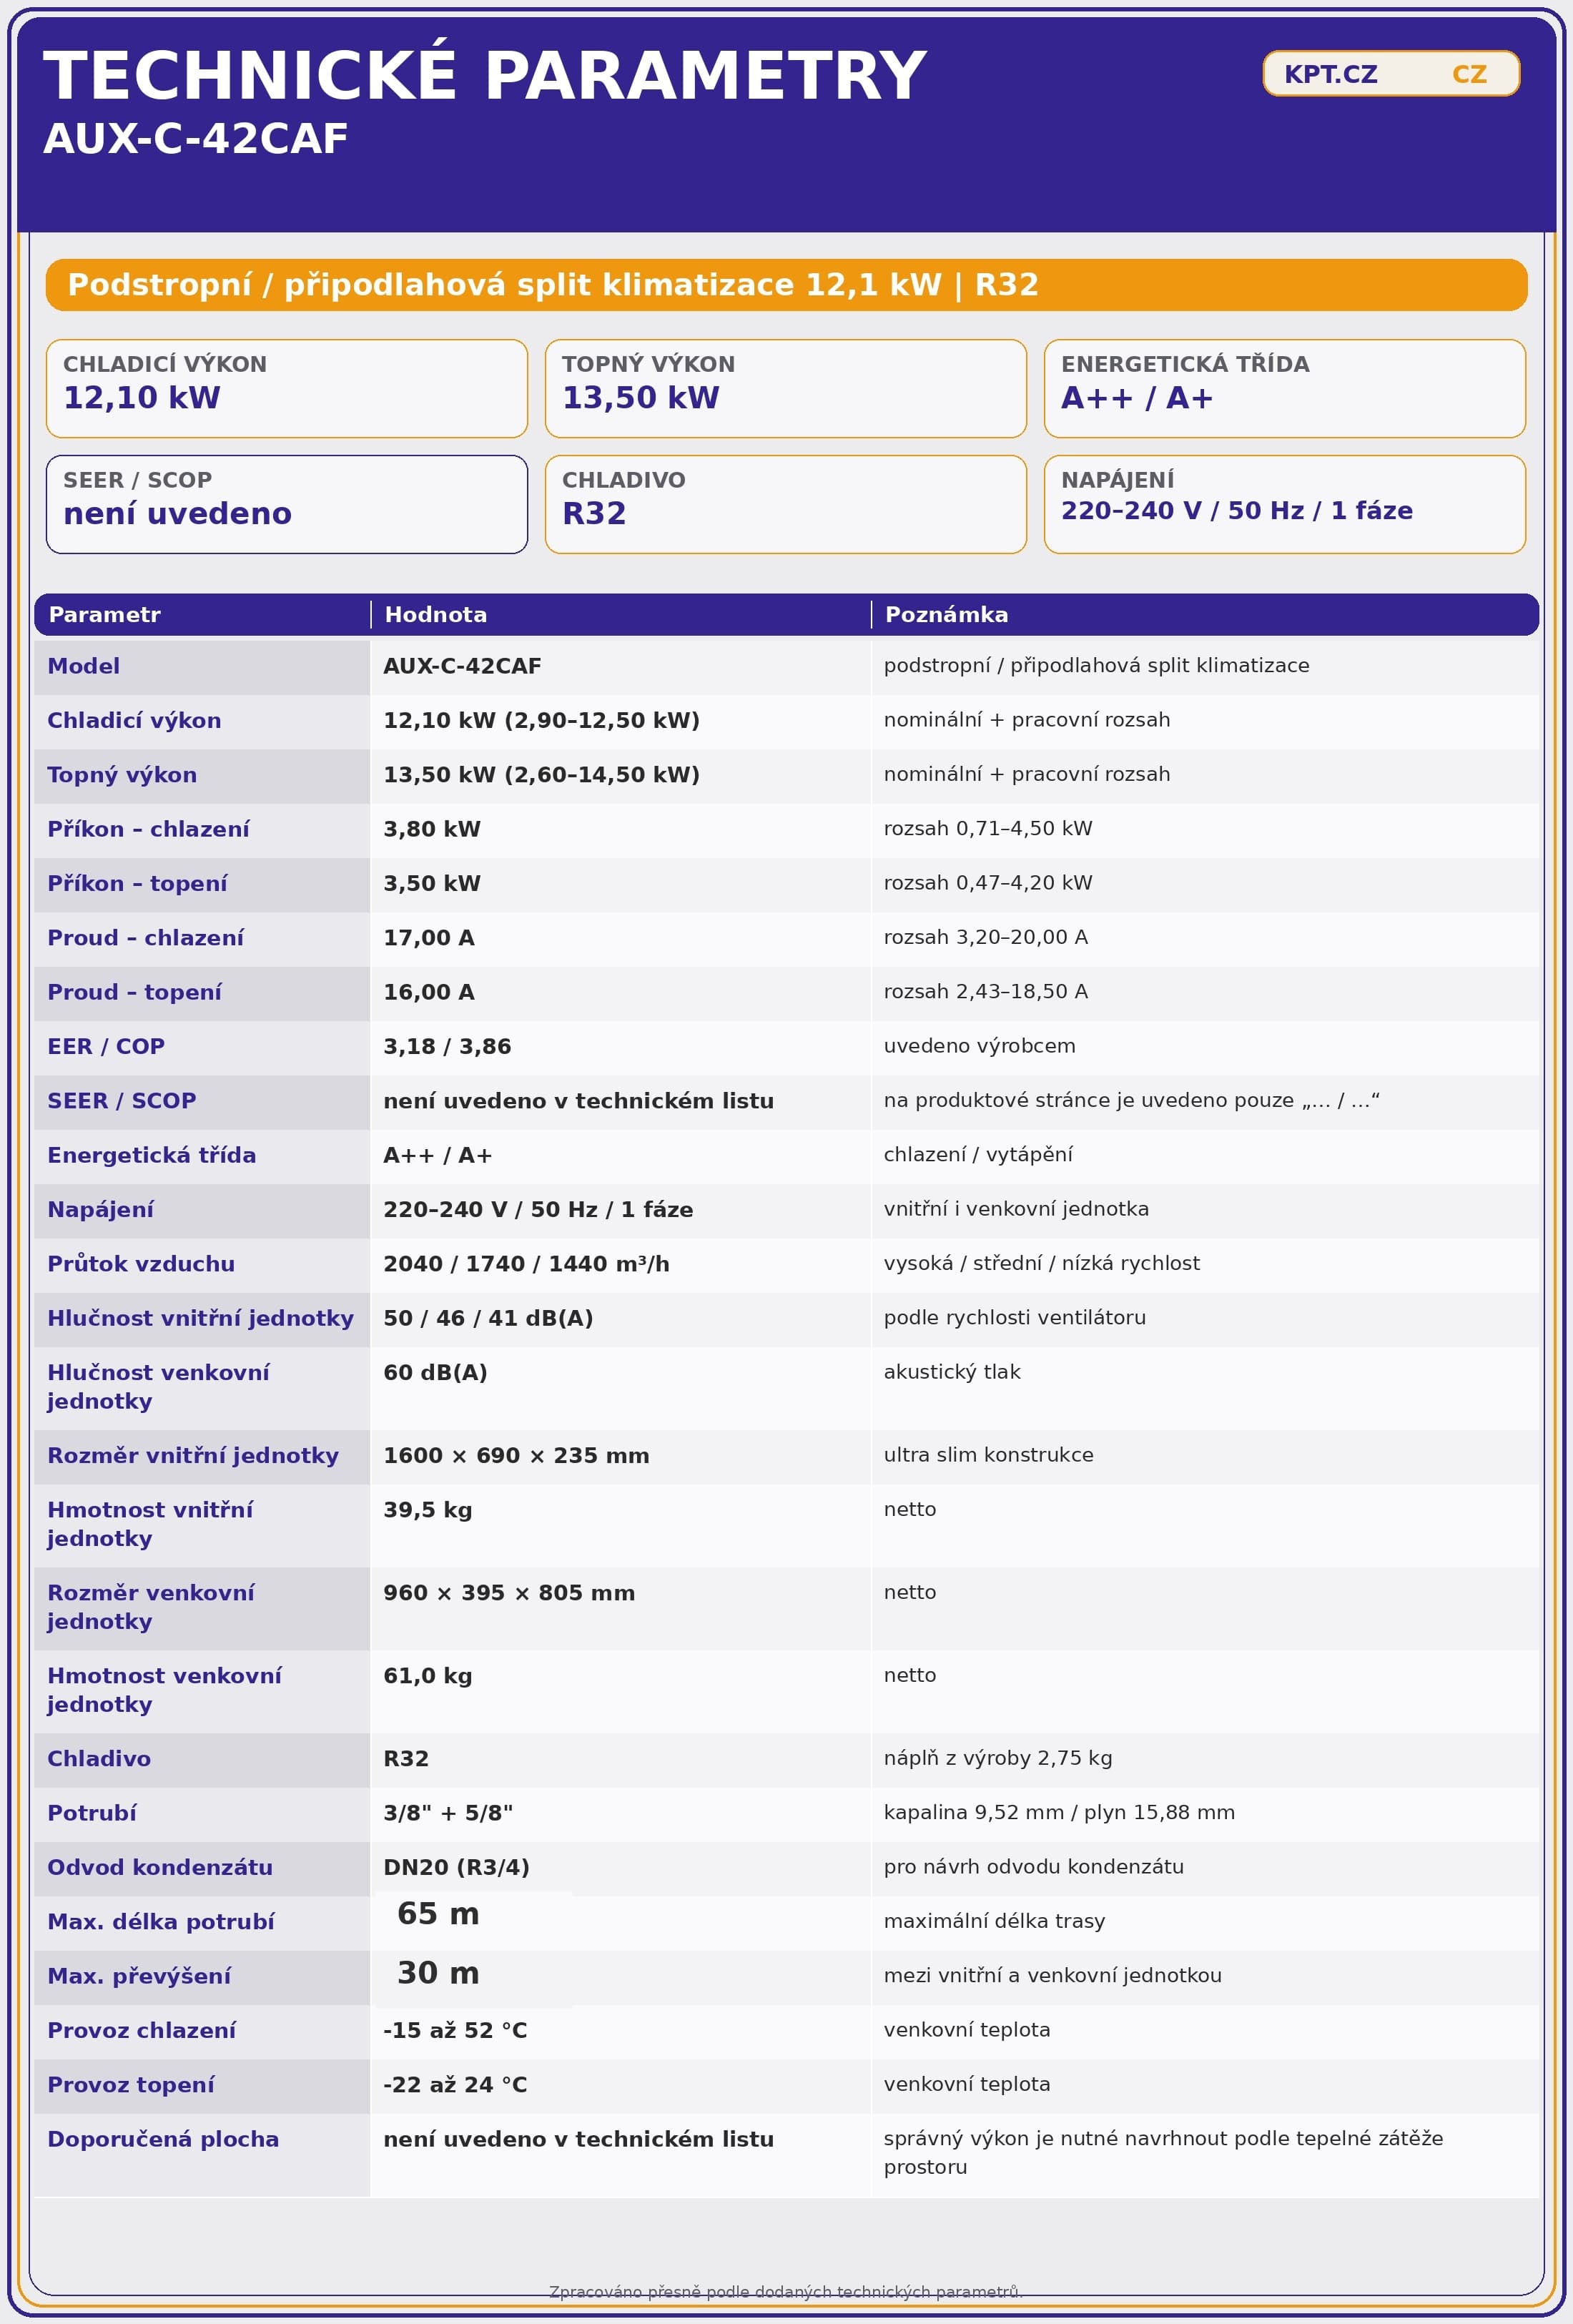This screenshot has height=2324, width=1573.
Task: Select the Chladicí výkon summary card
Action: pos(286,388)
